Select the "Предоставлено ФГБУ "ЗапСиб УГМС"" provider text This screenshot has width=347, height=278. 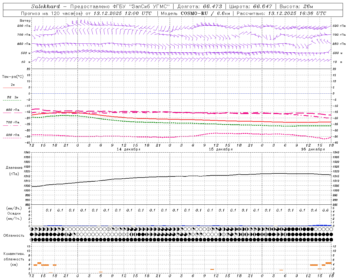point(120,7)
